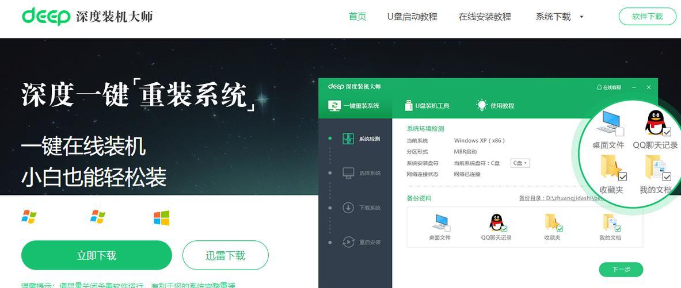Click the small star folder icon above 收藏夹 in backup list

coord(551,222)
